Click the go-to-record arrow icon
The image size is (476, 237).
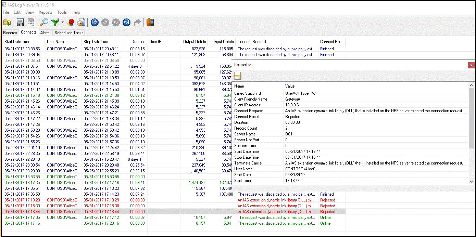[x=137, y=22]
